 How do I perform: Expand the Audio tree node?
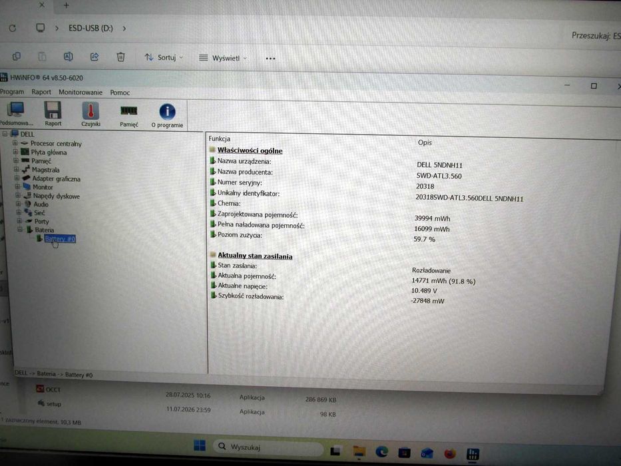coord(18,204)
